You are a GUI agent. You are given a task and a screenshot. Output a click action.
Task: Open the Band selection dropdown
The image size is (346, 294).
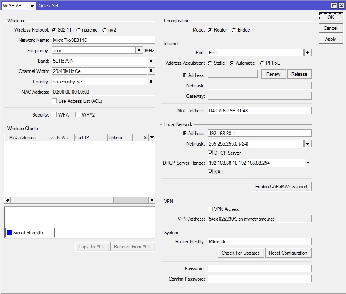151,61
